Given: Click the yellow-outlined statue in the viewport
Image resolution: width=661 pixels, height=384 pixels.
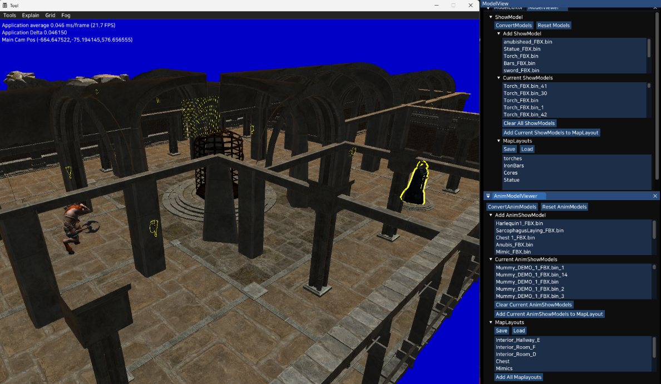Looking at the screenshot, I should pos(416,183).
